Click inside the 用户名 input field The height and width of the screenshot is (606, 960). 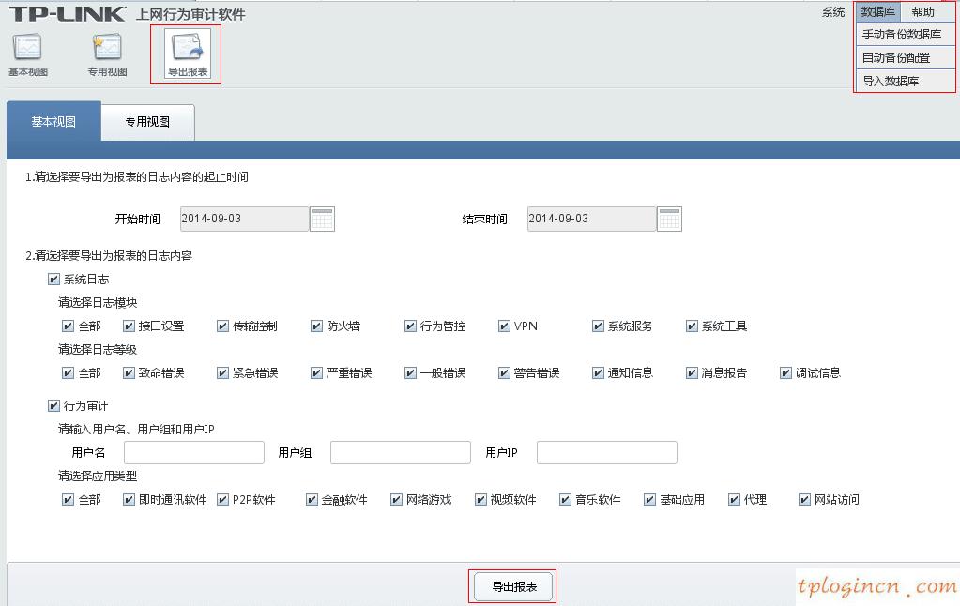click(x=194, y=452)
